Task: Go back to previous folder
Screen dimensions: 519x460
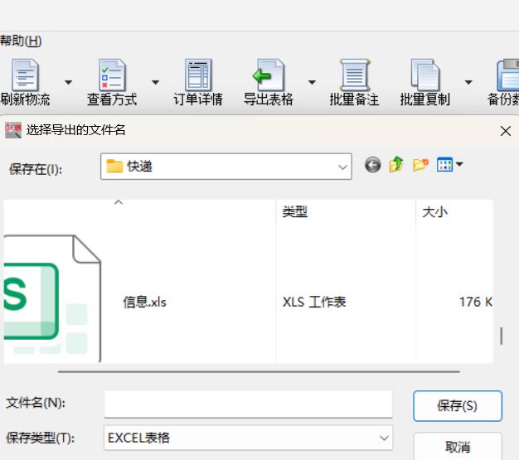Action: pos(373,165)
